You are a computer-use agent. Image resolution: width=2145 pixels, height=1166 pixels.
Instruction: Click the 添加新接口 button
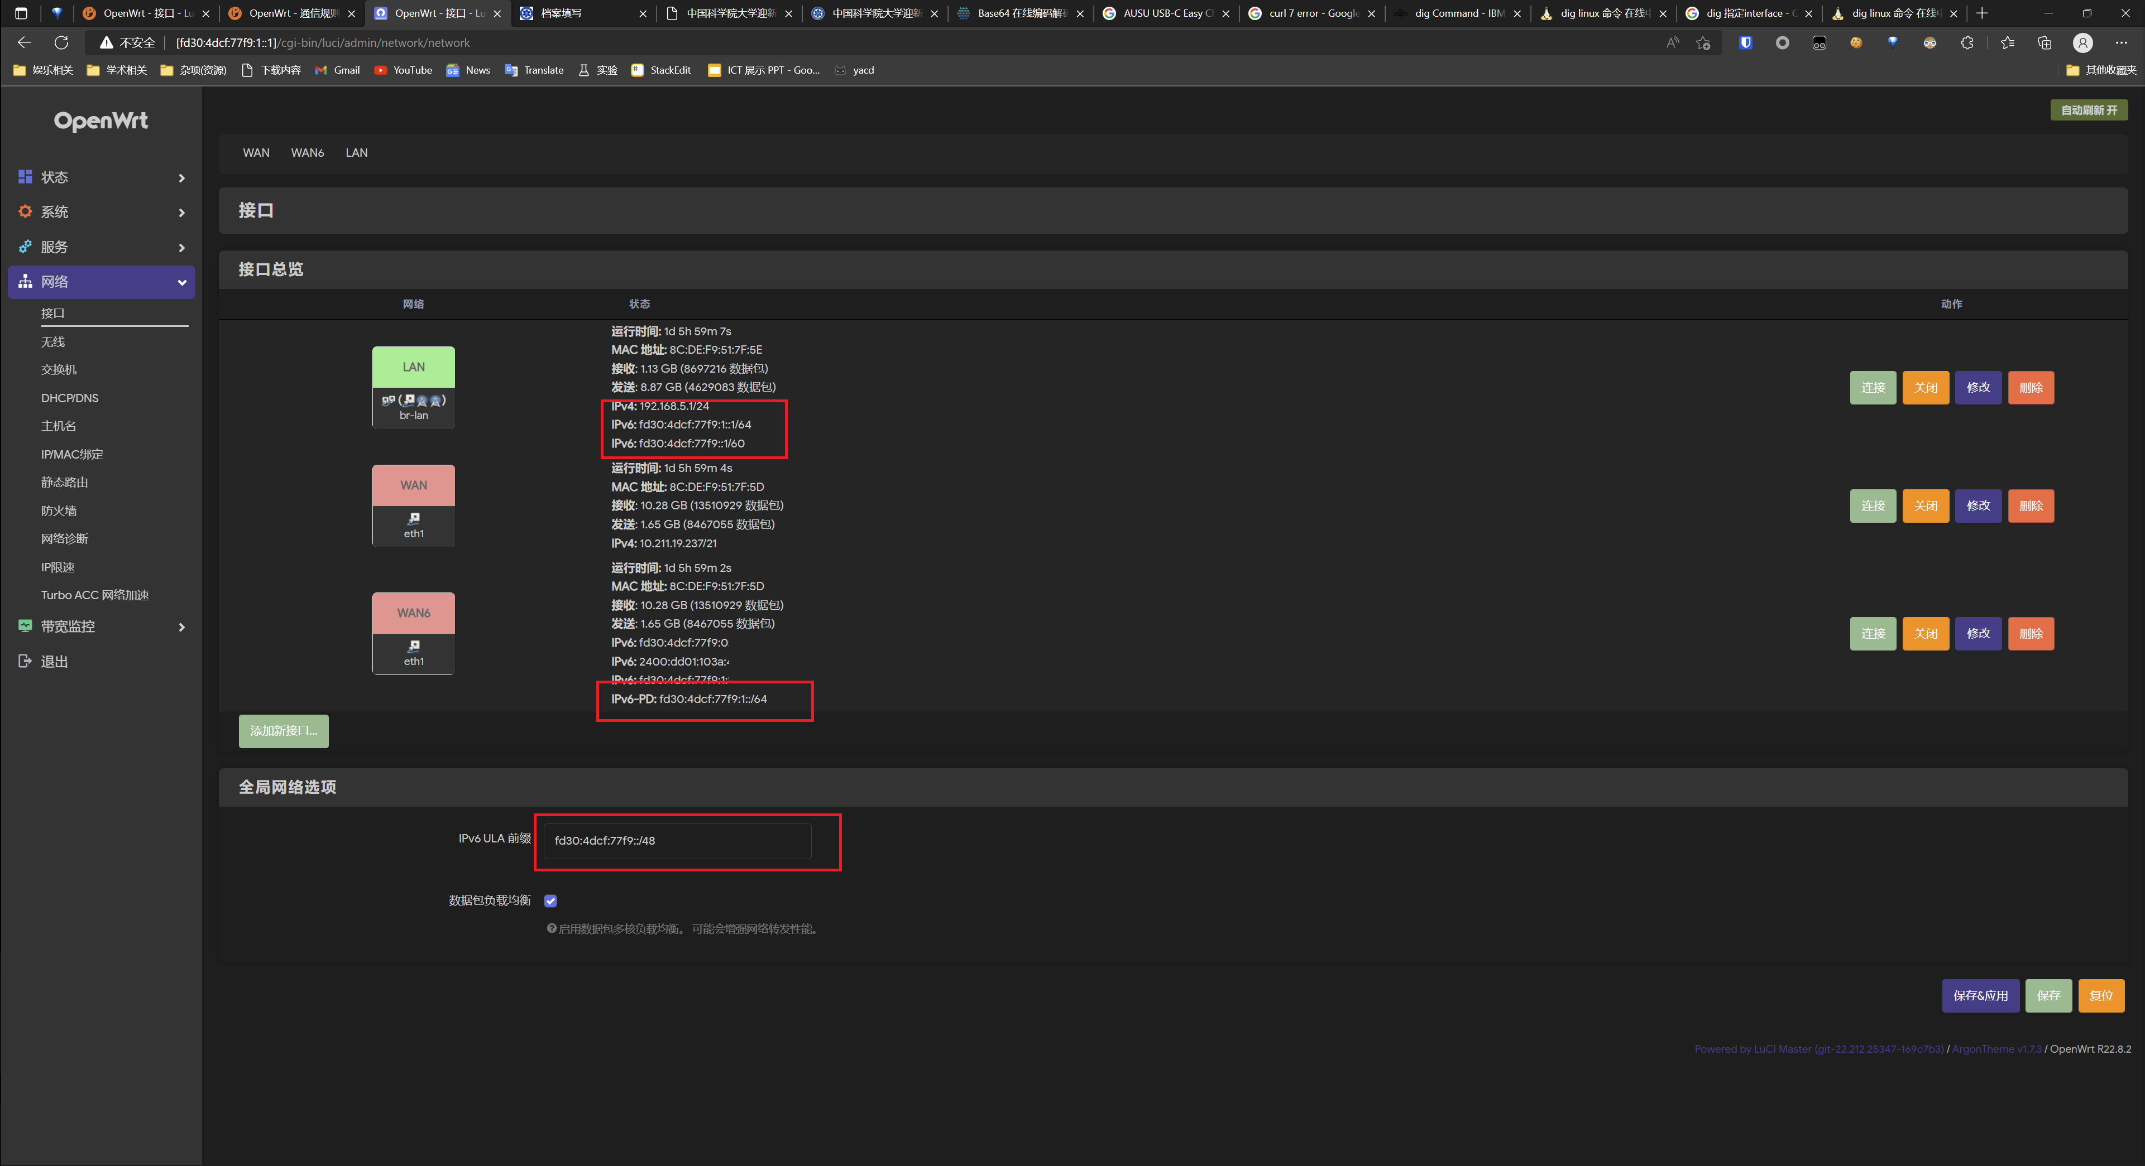(x=283, y=731)
